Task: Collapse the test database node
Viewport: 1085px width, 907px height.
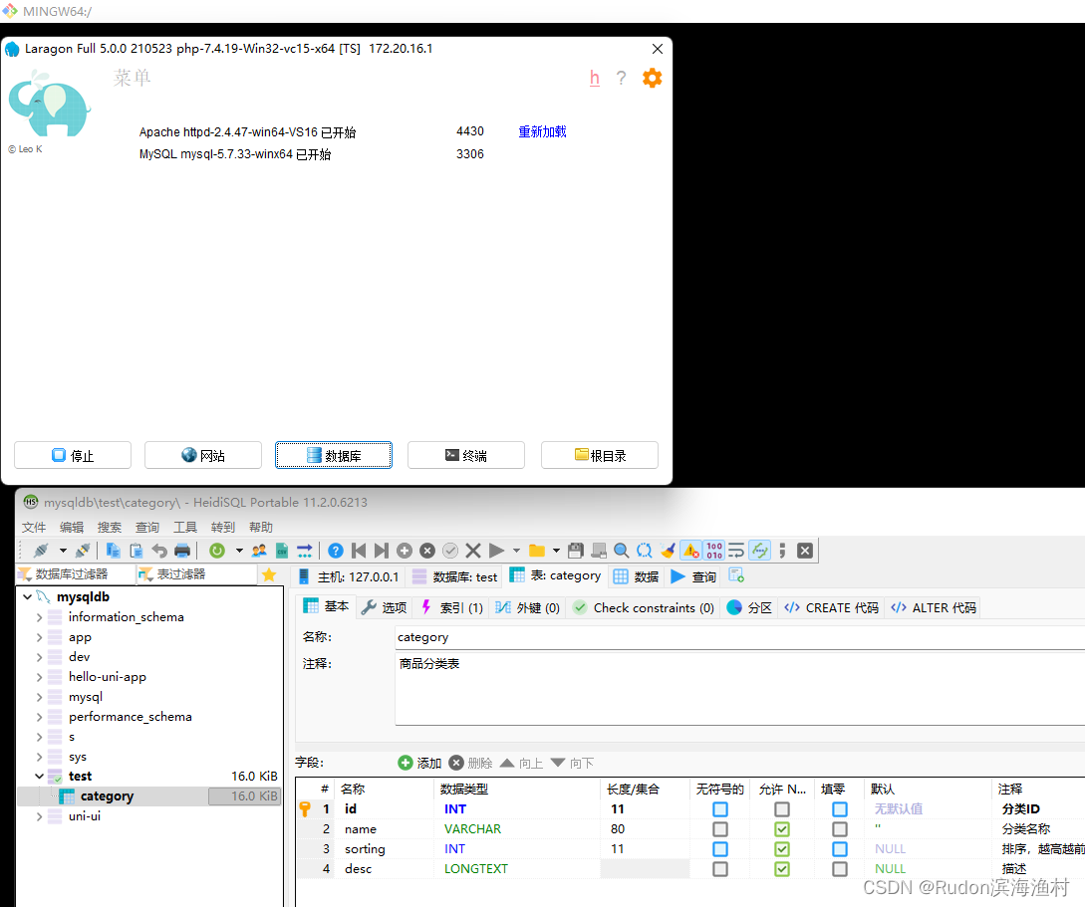Action: 40,777
